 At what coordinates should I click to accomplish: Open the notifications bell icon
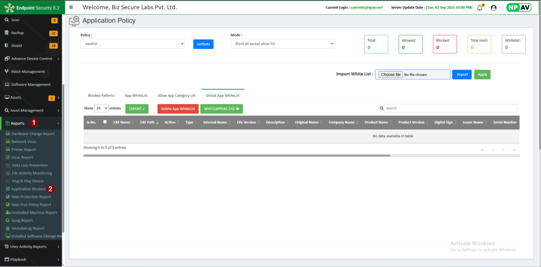pyautogui.click(x=480, y=8)
